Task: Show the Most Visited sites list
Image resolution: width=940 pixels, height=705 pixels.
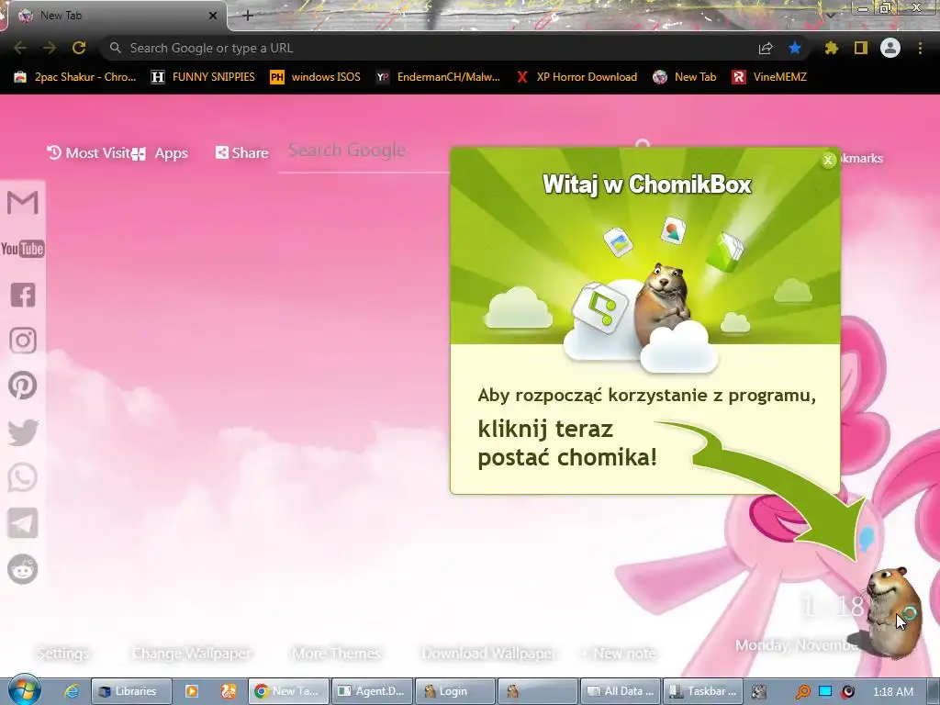Action: [x=89, y=153]
